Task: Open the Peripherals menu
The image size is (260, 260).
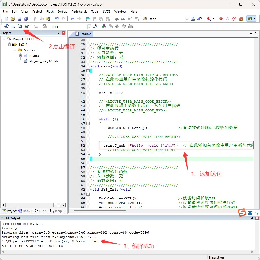Action: click(x=79, y=12)
